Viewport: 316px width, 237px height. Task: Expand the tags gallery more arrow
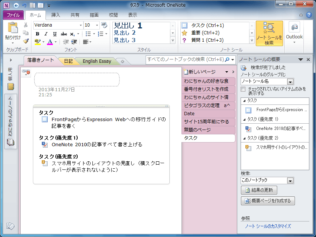tap(252, 40)
